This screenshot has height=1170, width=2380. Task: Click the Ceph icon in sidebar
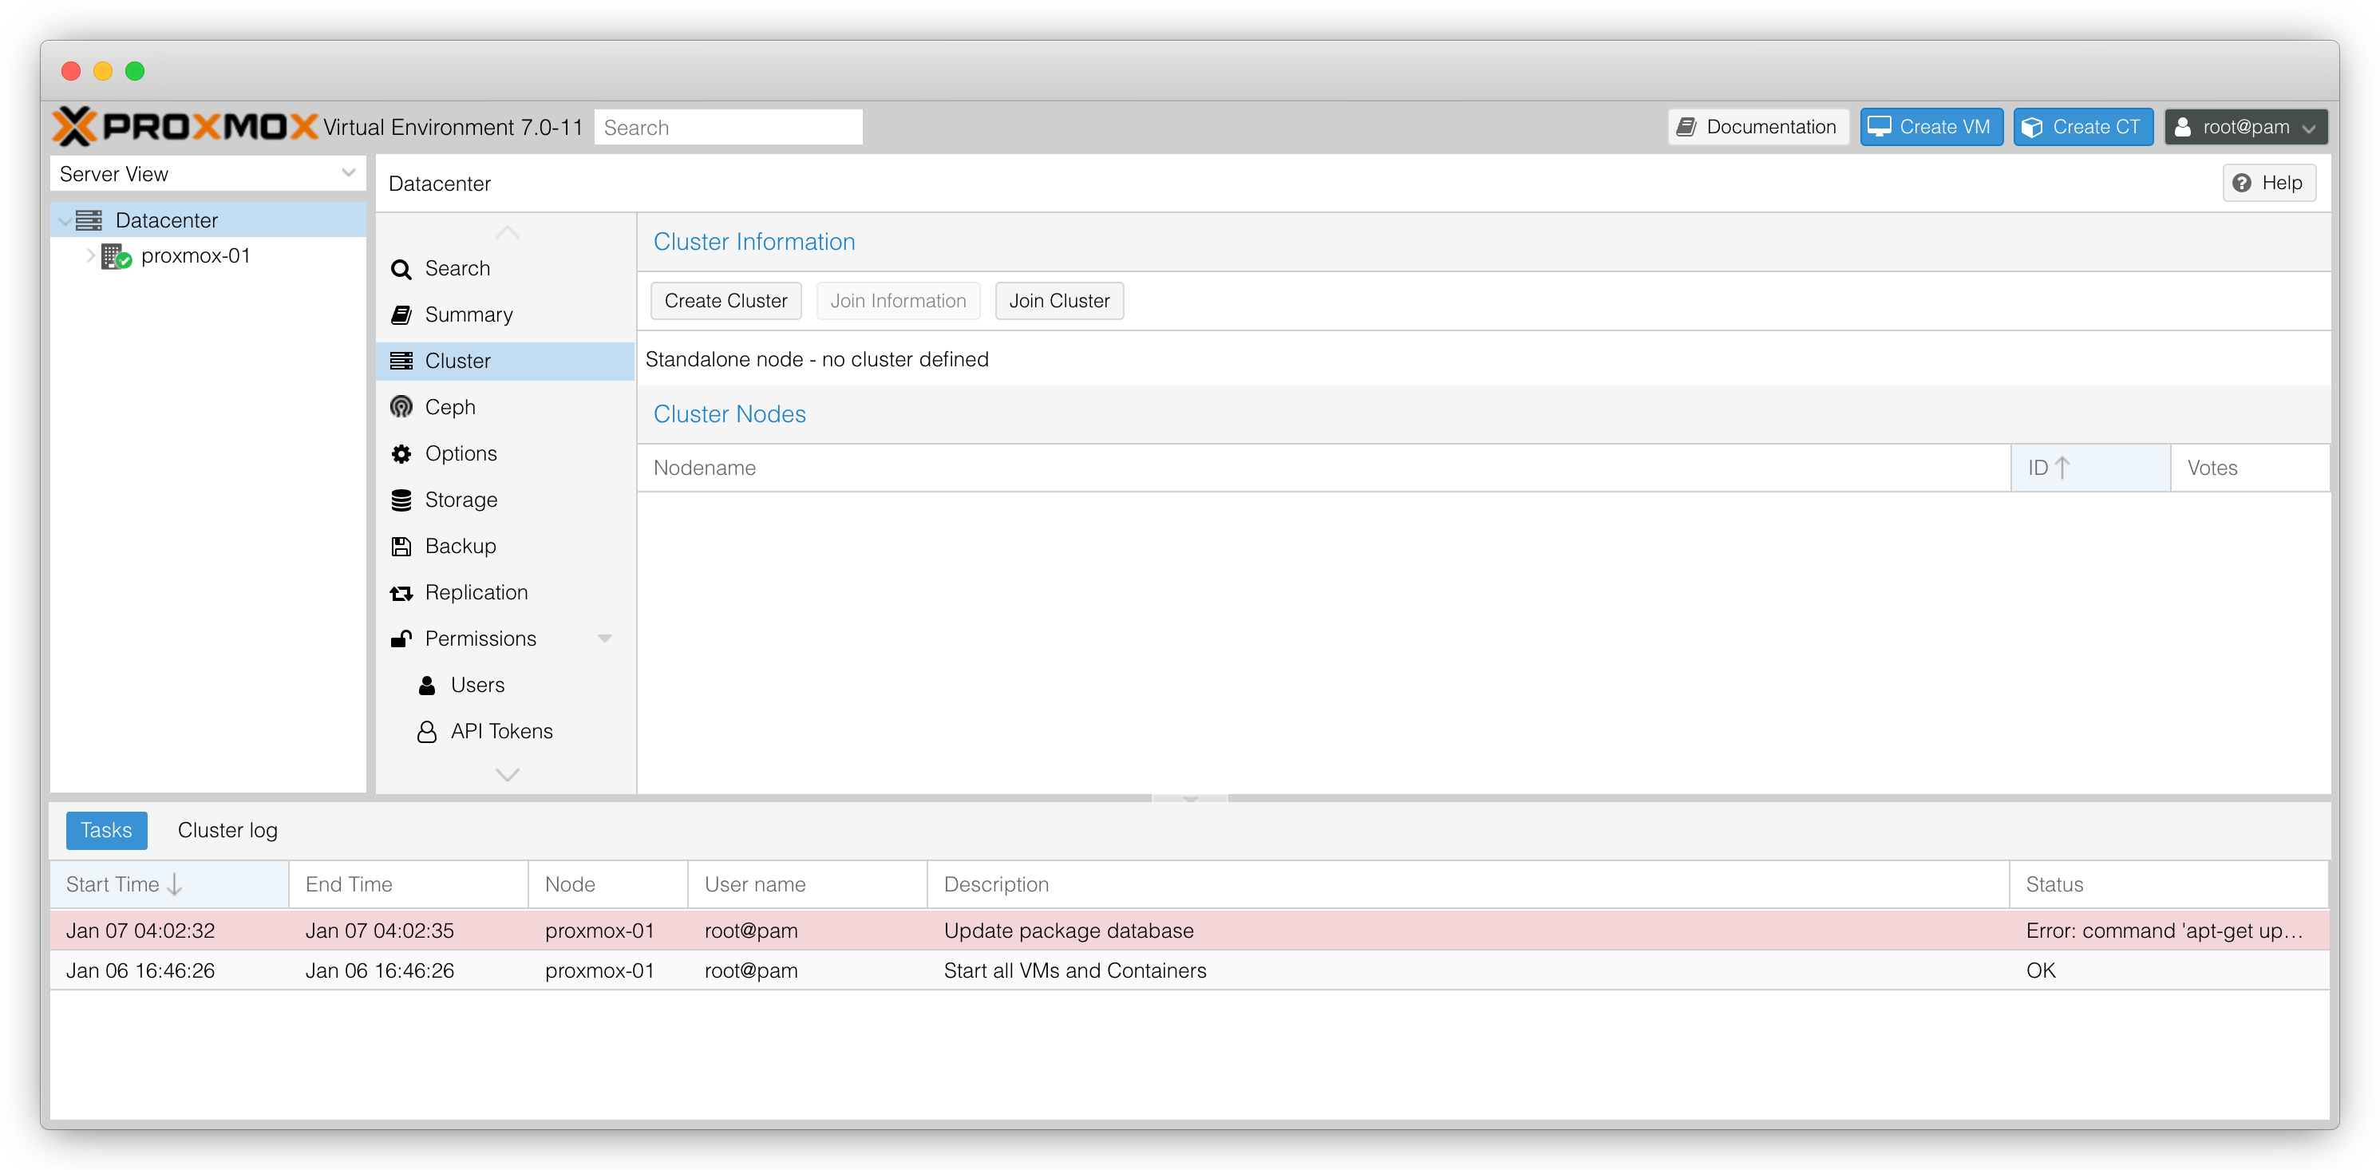coord(401,407)
